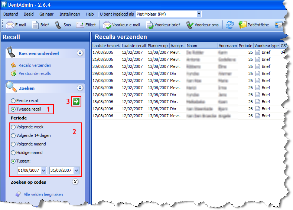Expand the Zoeken op codes section
Image resolution: width=293 pixels, height=210 pixels.
[x=76, y=182]
